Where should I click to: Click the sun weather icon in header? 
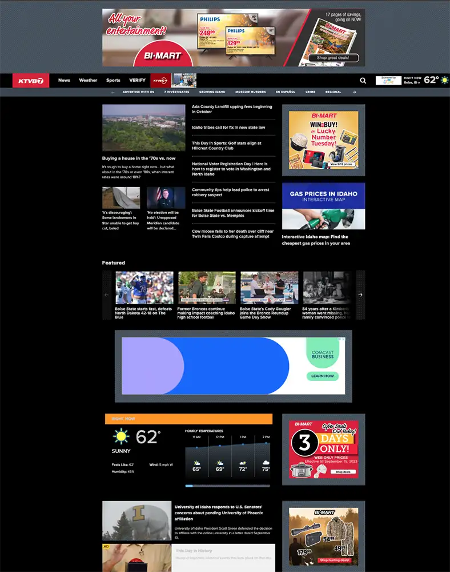[x=444, y=80]
